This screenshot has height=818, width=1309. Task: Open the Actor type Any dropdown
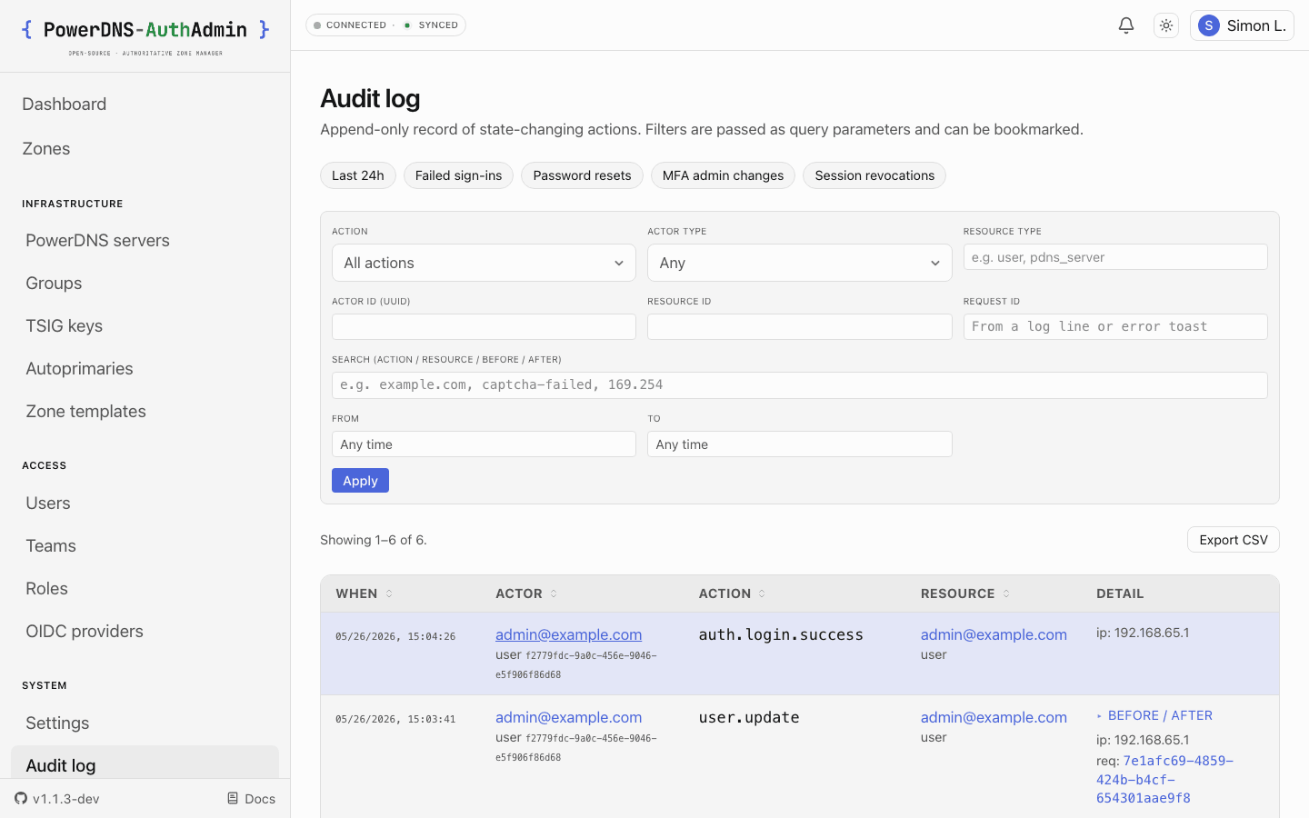(x=799, y=263)
